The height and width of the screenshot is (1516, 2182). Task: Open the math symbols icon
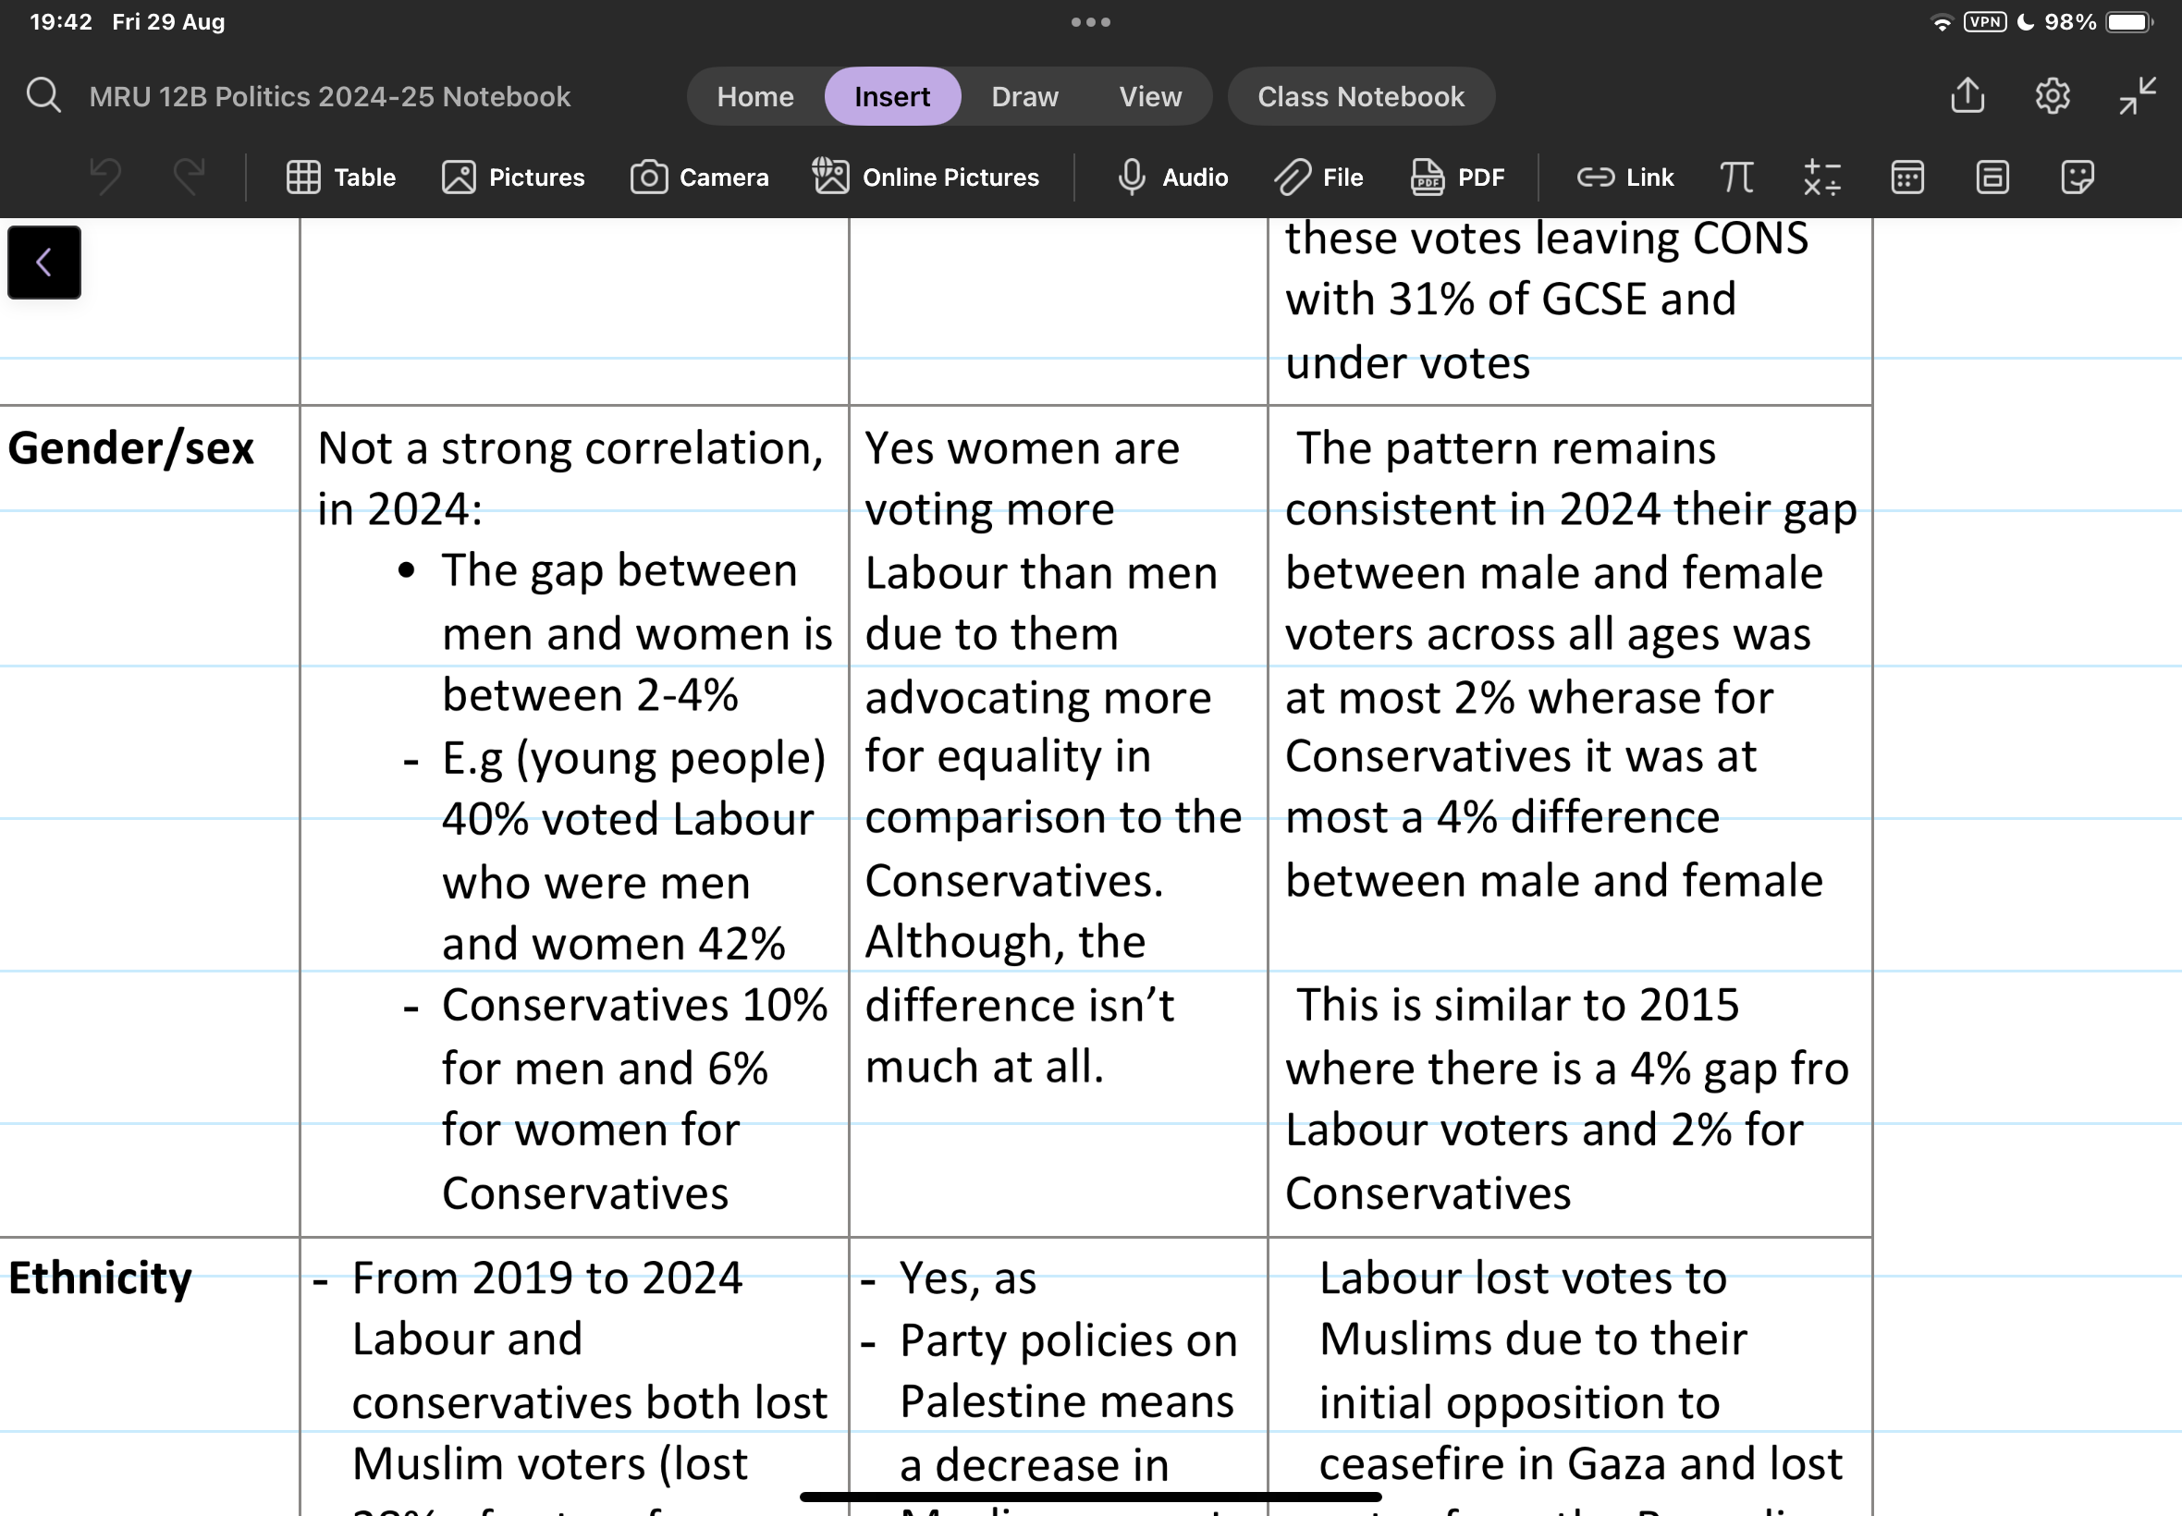(x=1822, y=177)
